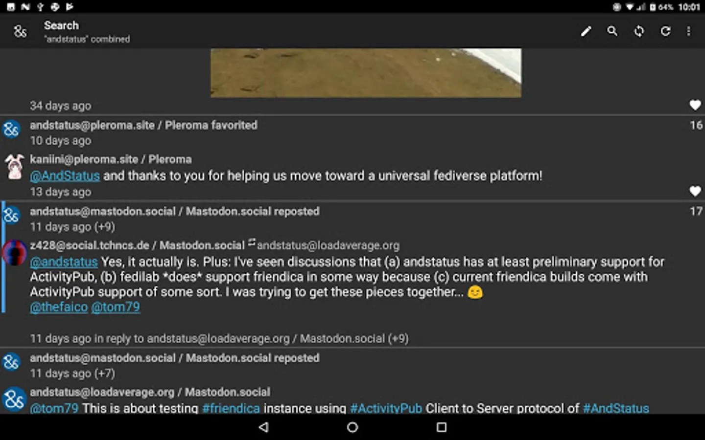This screenshot has width=705, height=440.
Task: Tap the Android back navigation button
Action: (263, 427)
